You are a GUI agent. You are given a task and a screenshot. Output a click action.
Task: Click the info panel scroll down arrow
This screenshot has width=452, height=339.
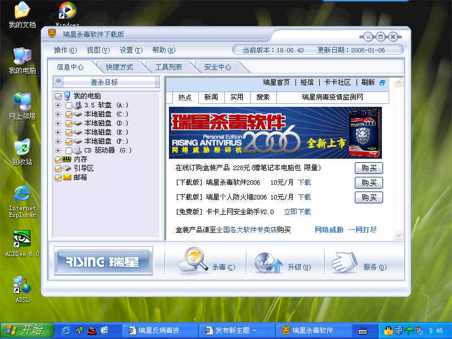click(x=399, y=236)
